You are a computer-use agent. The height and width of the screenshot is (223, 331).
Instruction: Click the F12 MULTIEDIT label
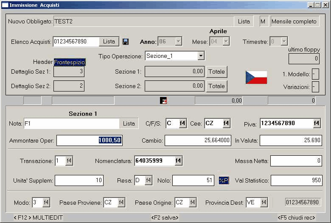38,217
